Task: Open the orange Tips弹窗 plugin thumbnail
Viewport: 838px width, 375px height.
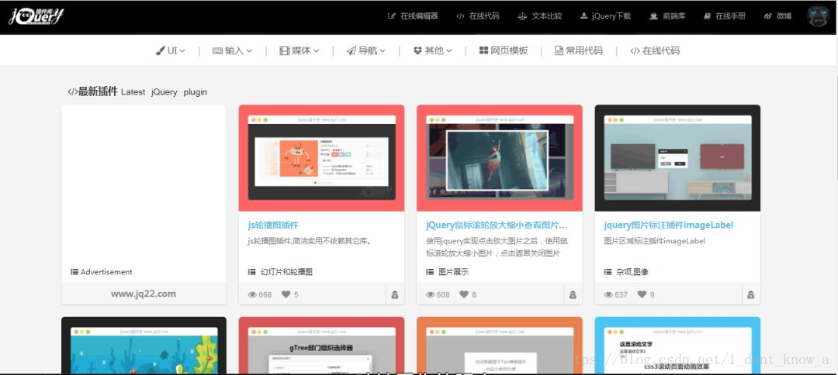Action: pyautogui.click(x=500, y=346)
